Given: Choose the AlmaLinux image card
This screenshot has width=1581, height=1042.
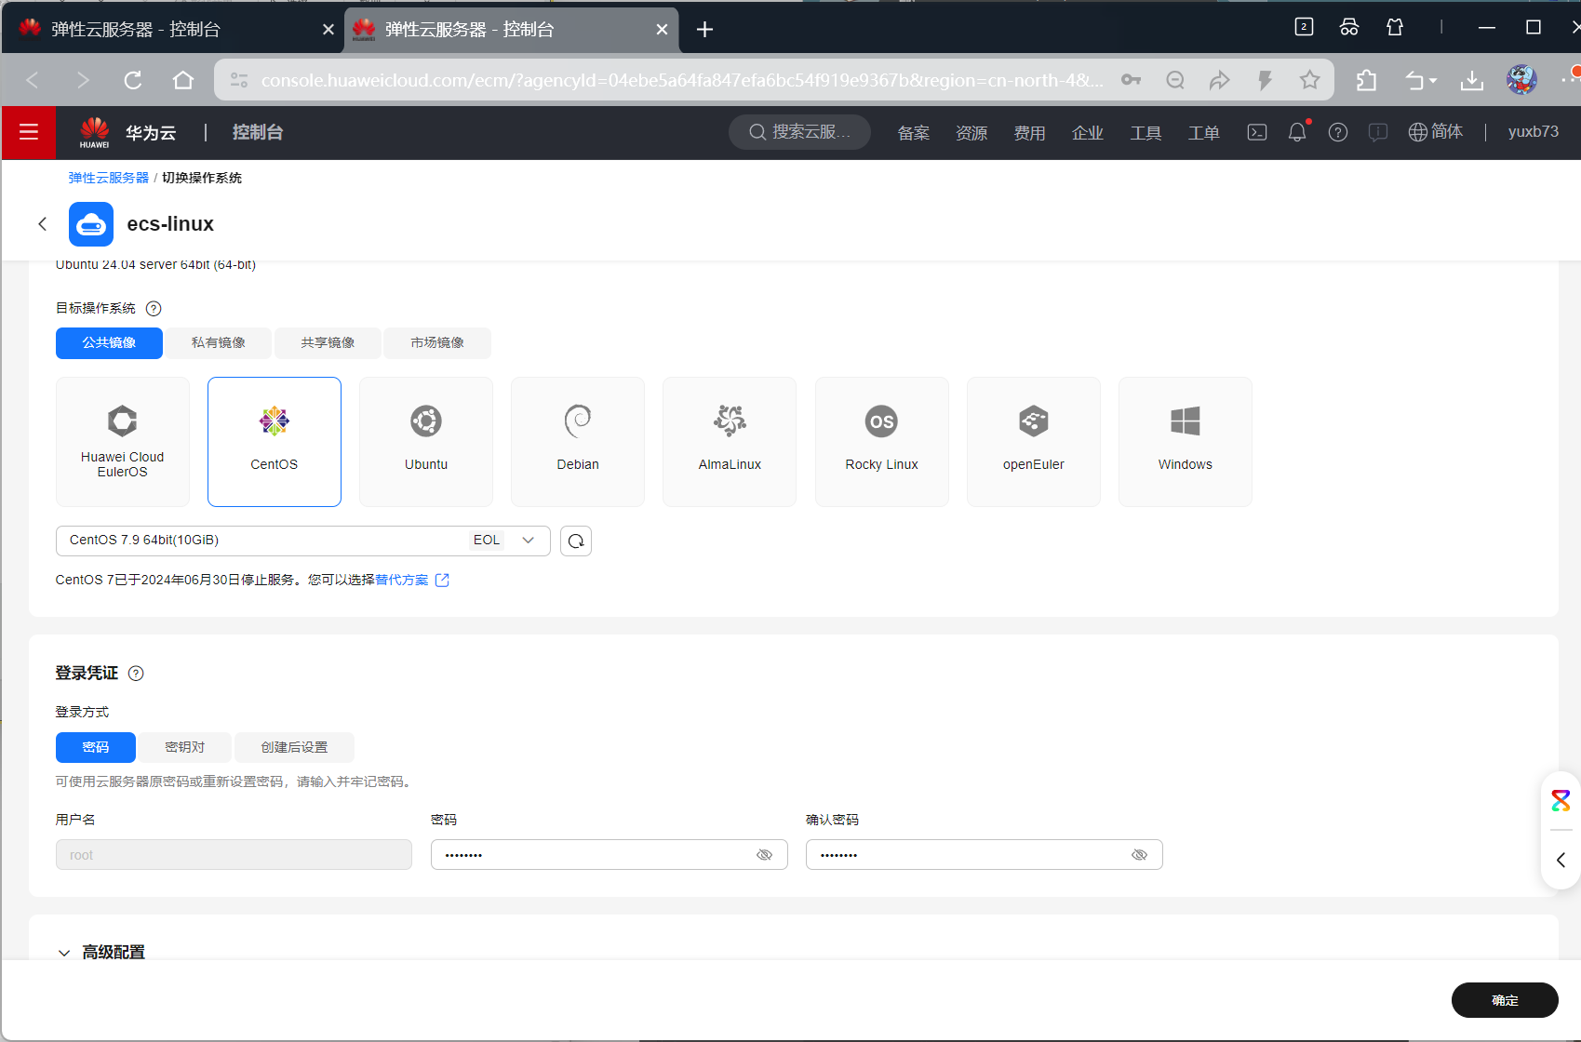Looking at the screenshot, I should [730, 442].
